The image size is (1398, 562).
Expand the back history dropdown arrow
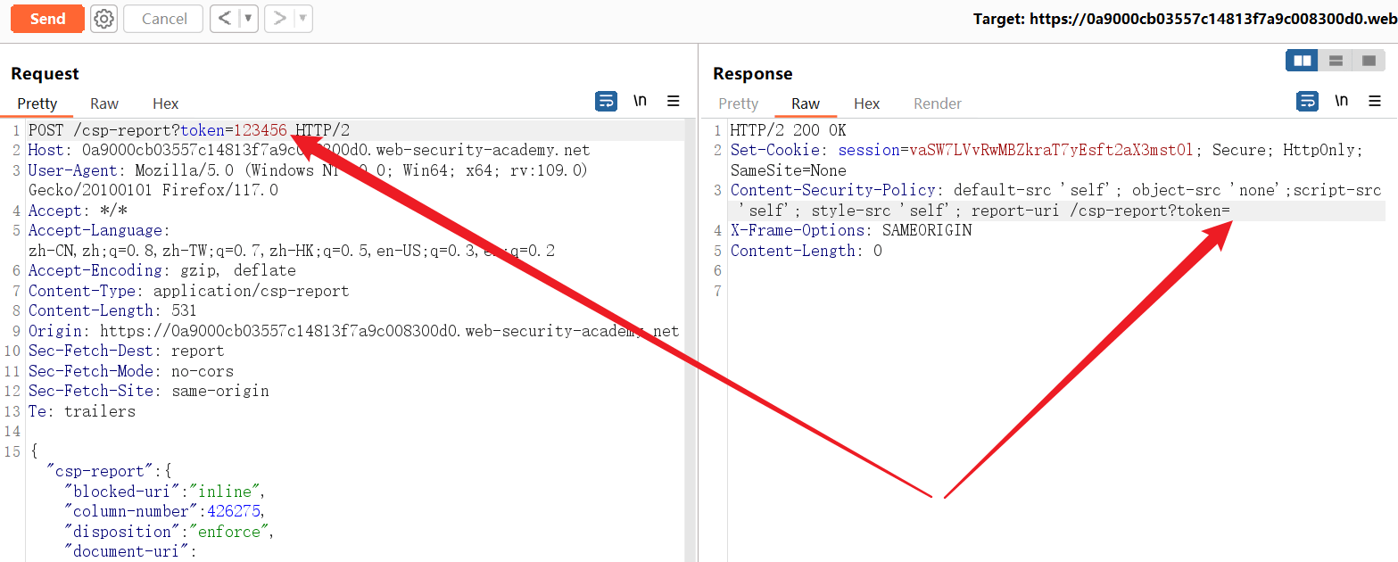pyautogui.click(x=247, y=19)
